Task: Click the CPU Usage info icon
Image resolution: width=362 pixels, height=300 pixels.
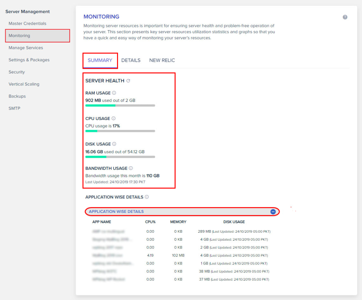Action: coord(113,119)
